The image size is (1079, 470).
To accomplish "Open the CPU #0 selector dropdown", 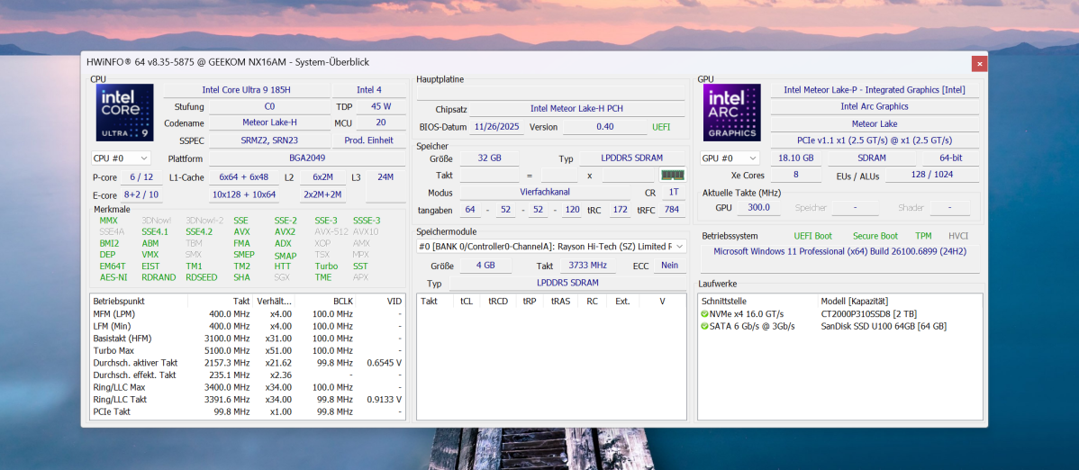I will [x=121, y=158].
